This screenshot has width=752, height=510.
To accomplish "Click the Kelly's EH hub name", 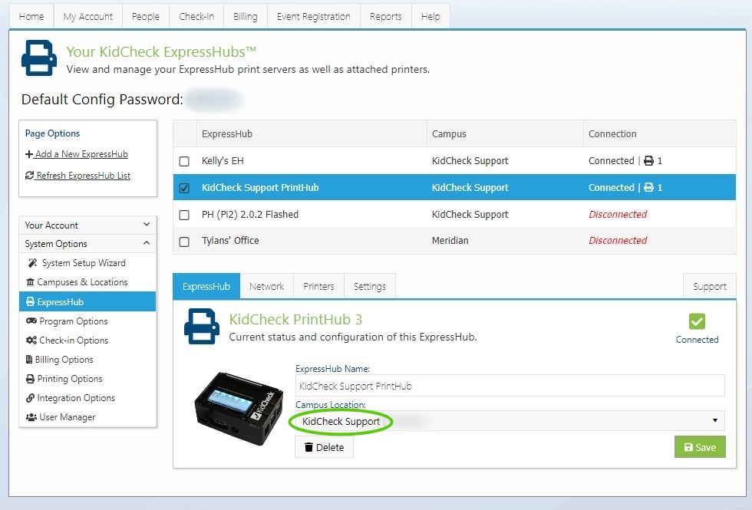I will click(x=223, y=160).
